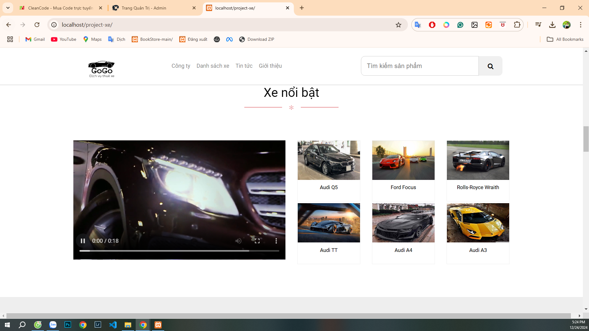The height and width of the screenshot is (331, 589).
Task: View site information icon
Action: pos(54,25)
